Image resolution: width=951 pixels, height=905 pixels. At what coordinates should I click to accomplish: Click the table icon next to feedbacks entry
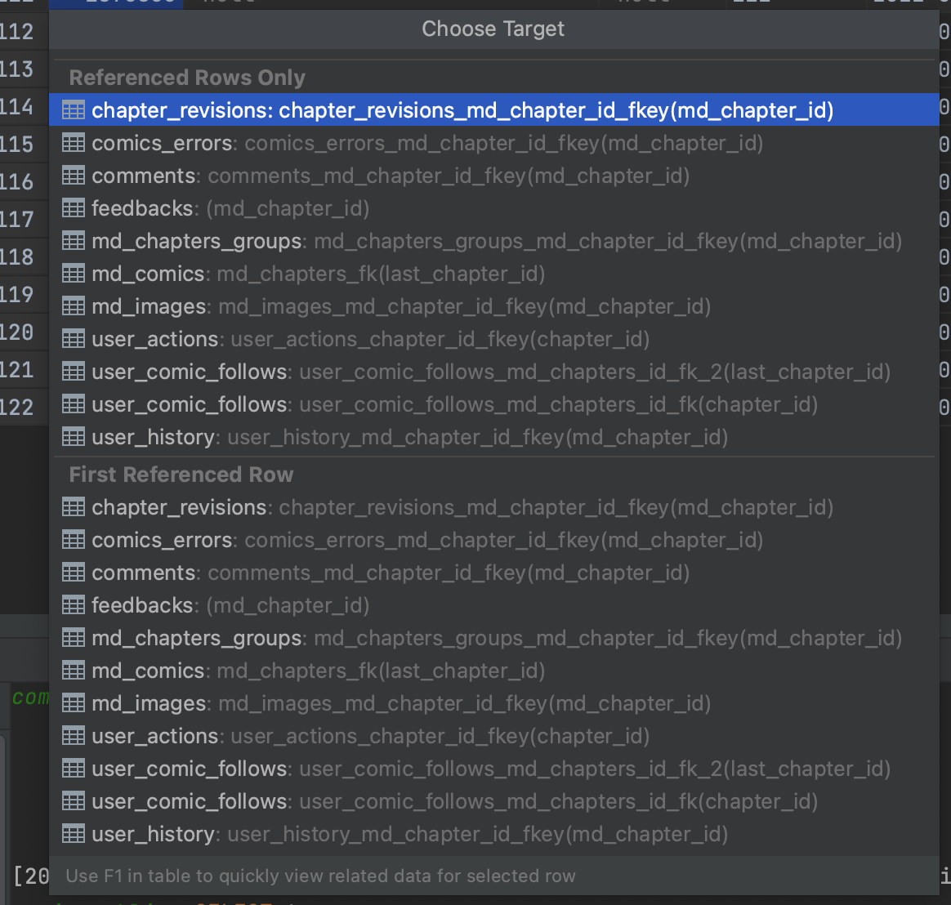pos(73,207)
